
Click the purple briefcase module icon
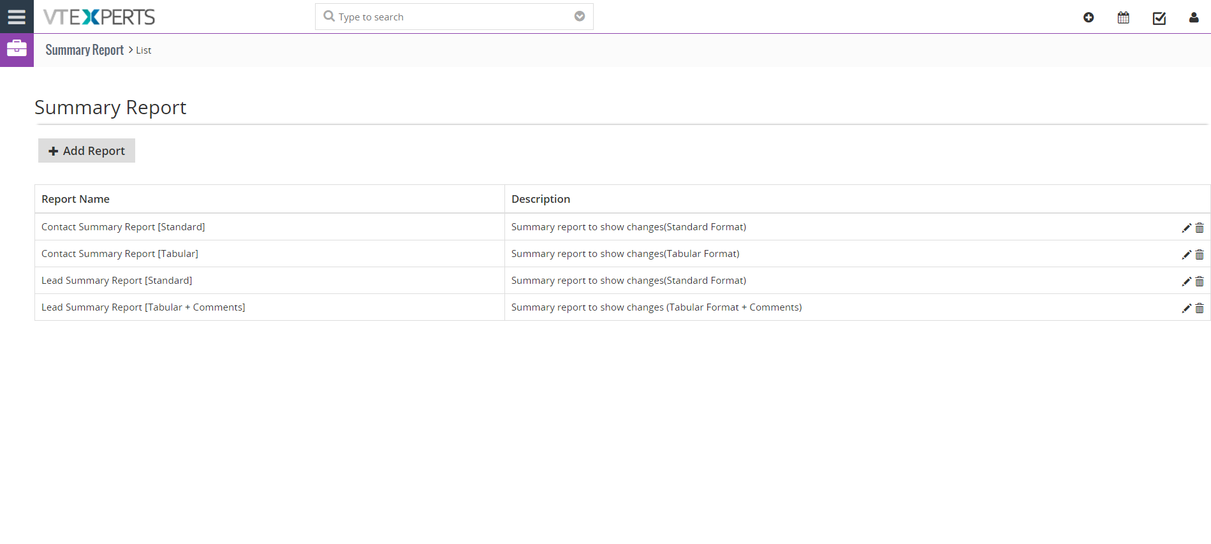[x=17, y=50]
